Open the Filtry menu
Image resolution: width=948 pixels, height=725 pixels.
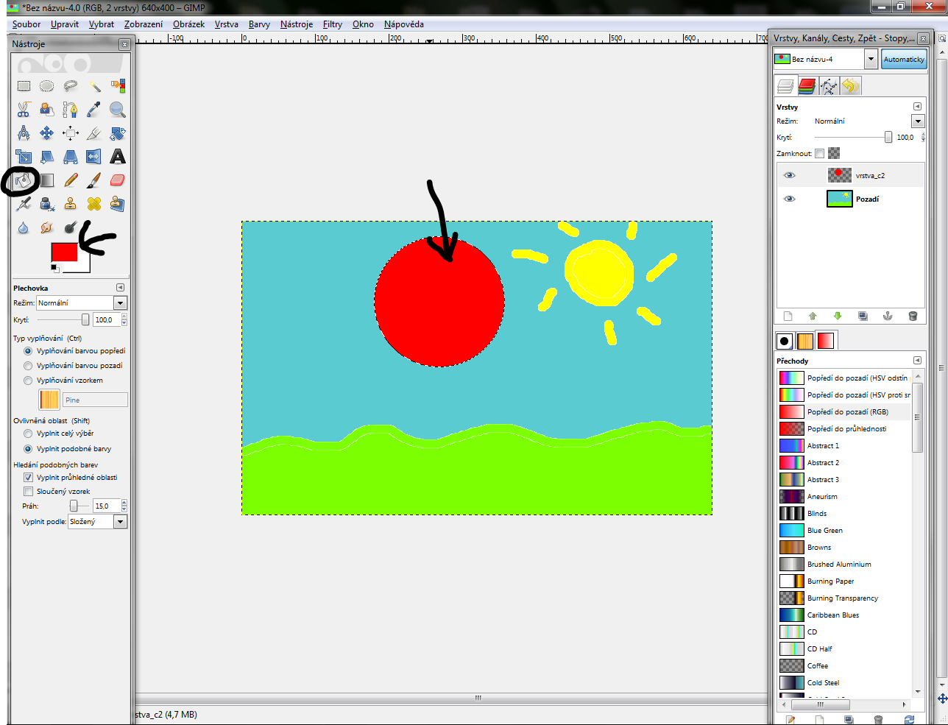coord(333,24)
